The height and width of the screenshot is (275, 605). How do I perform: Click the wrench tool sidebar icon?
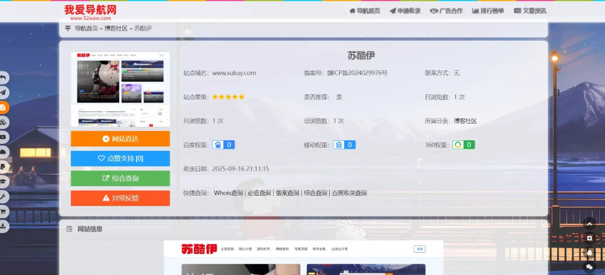(3, 197)
